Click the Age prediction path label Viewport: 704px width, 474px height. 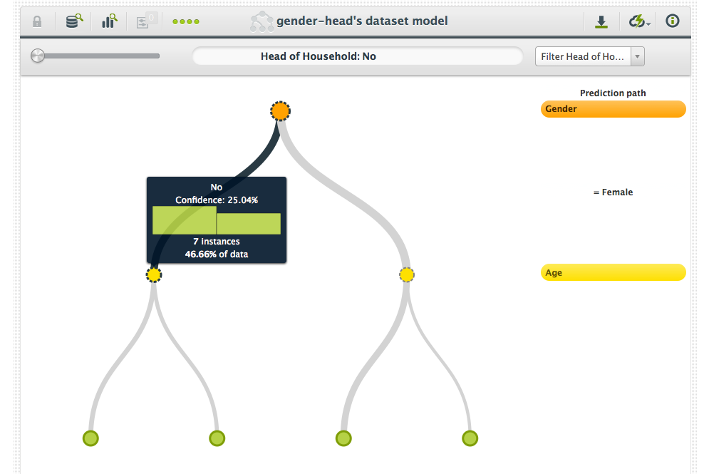pos(613,273)
